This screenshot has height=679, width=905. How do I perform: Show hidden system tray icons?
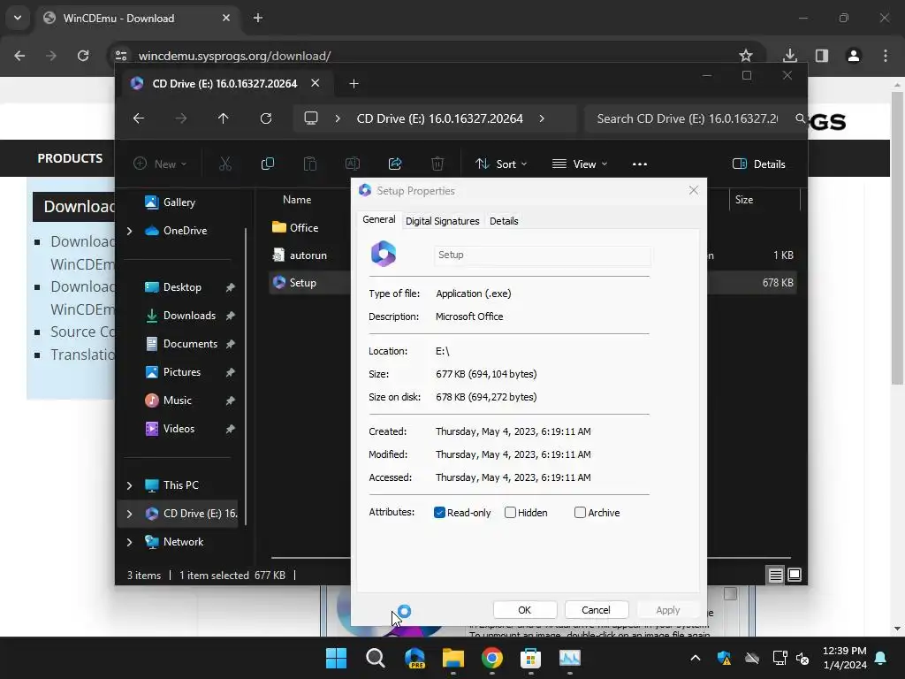click(x=695, y=658)
